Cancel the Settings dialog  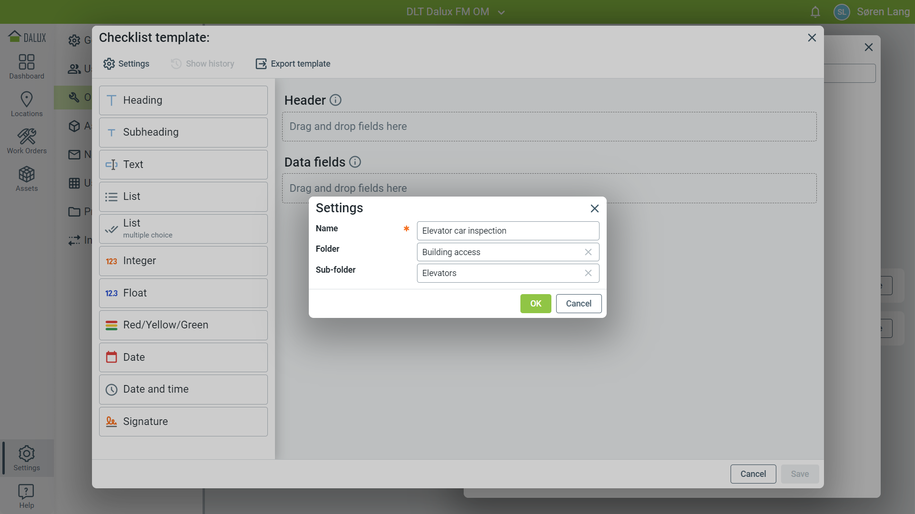click(579, 304)
